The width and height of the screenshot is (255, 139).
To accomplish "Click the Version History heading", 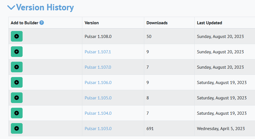I will (x=45, y=8).
